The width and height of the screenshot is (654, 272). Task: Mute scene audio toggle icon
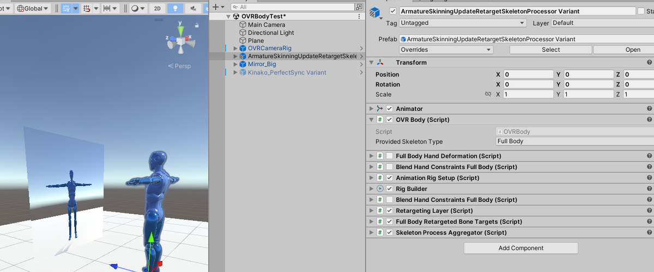click(x=193, y=8)
